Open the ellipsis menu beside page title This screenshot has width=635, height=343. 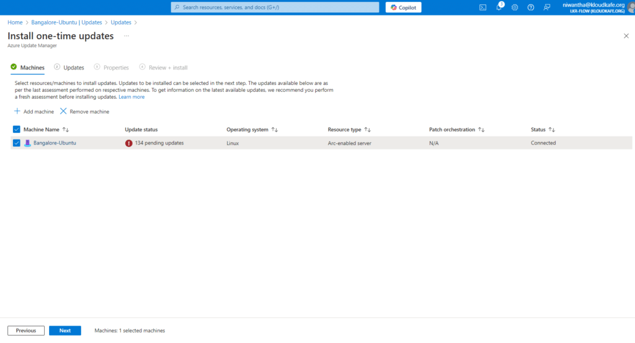[127, 36]
